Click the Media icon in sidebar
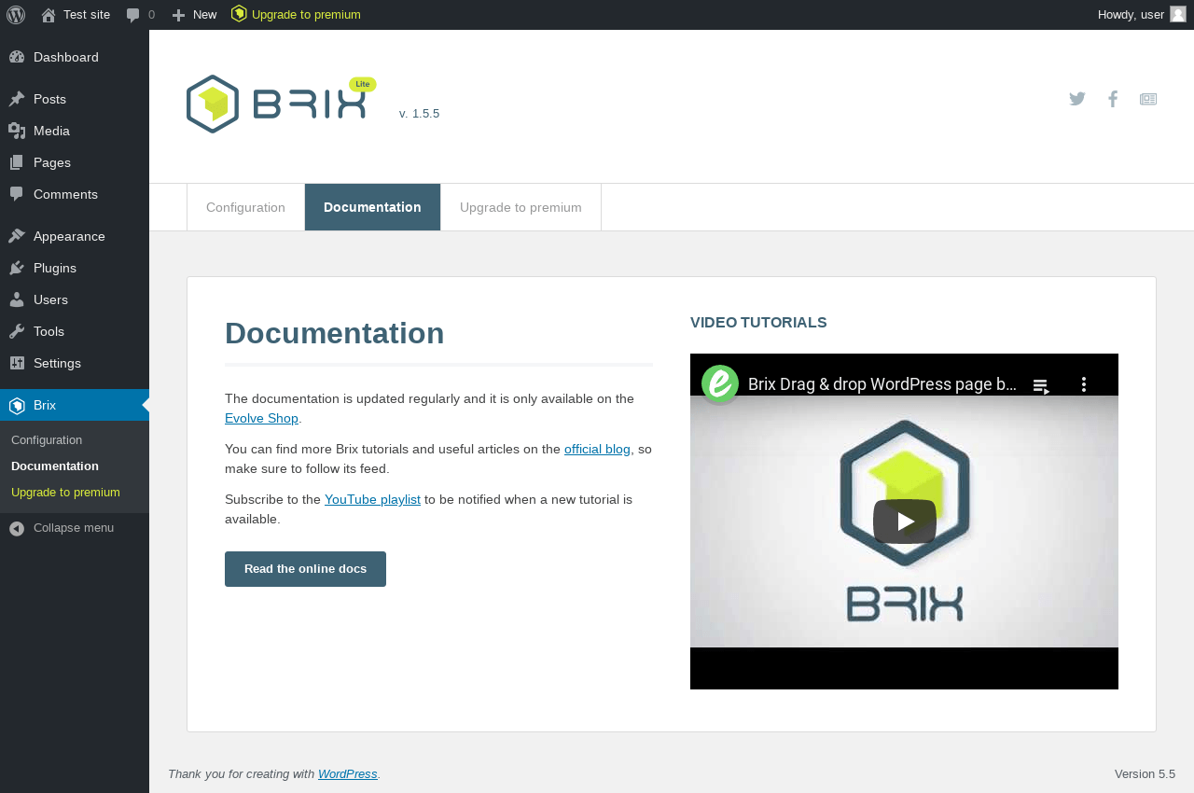 (x=17, y=131)
